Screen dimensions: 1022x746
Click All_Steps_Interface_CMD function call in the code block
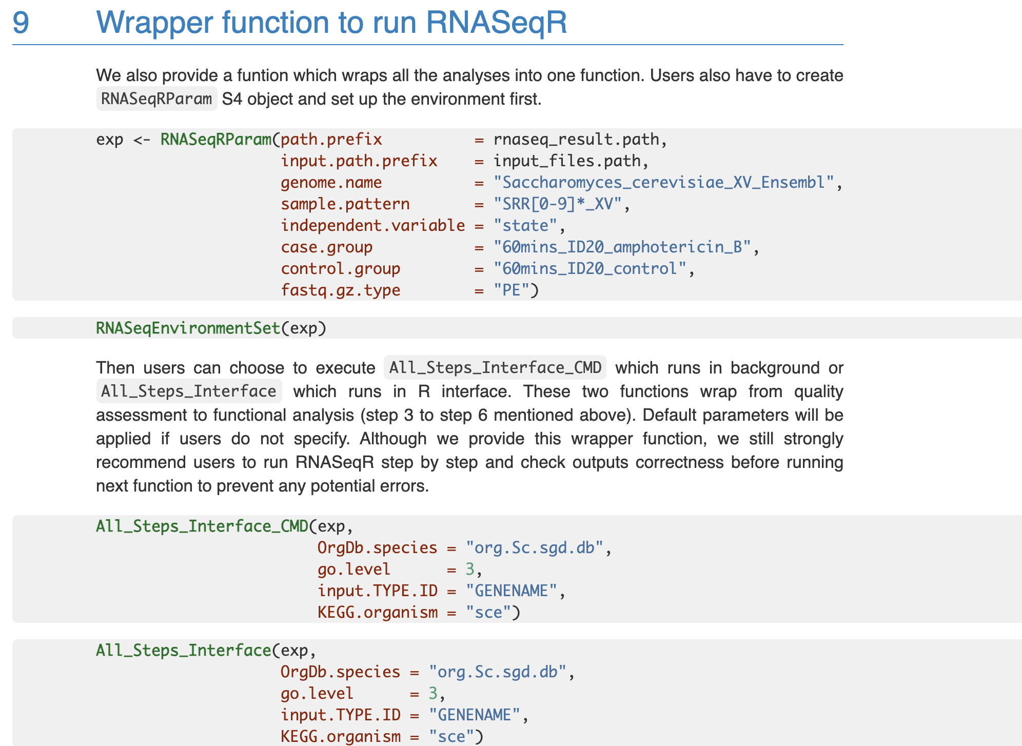point(202,526)
